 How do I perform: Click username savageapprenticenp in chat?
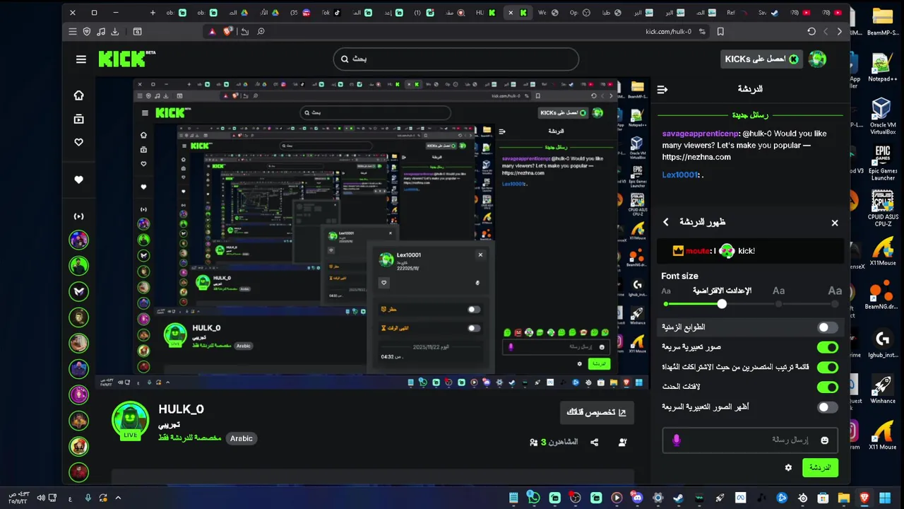coord(700,133)
